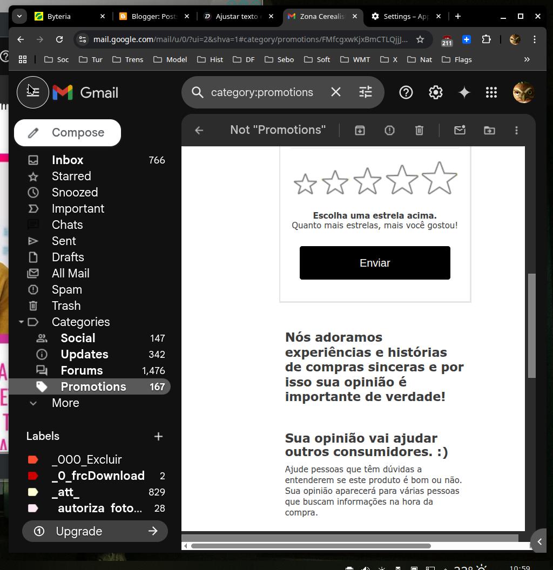The image size is (553, 570).
Task: Archive this email
Action: 360,130
